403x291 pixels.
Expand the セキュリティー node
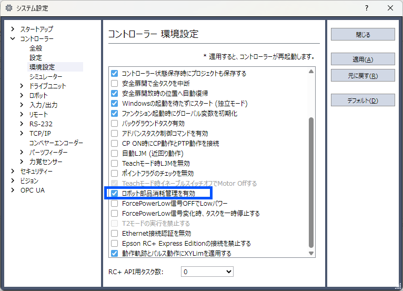13,171
